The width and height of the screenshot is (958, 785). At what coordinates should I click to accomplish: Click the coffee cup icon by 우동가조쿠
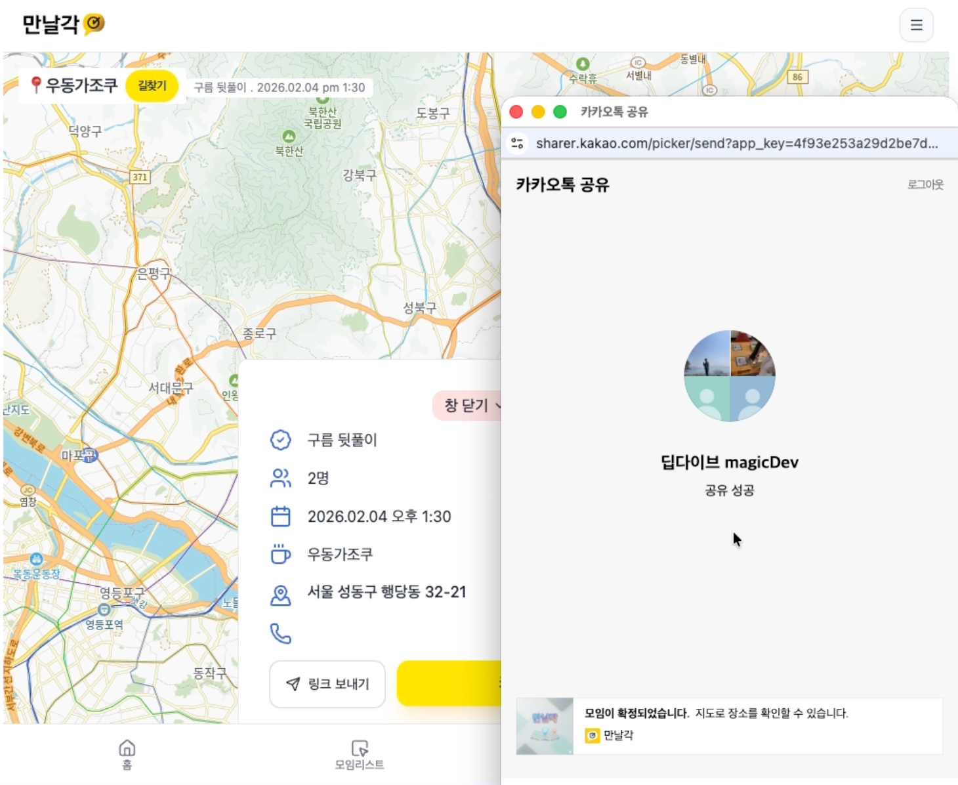(x=281, y=555)
